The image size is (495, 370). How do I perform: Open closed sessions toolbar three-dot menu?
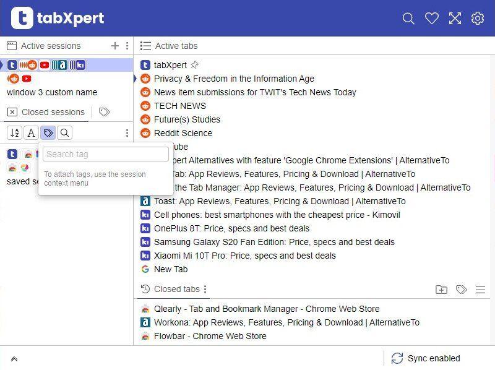[x=127, y=133]
